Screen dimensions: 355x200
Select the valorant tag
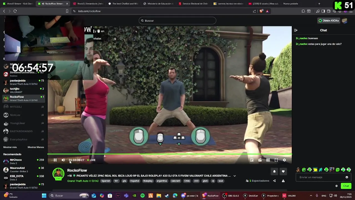pyautogui.click(x=176, y=181)
